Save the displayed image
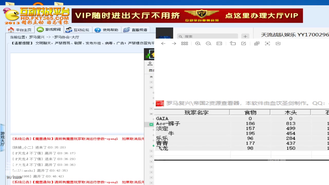 278,43
